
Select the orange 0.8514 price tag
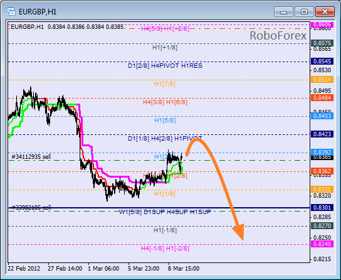click(322, 80)
